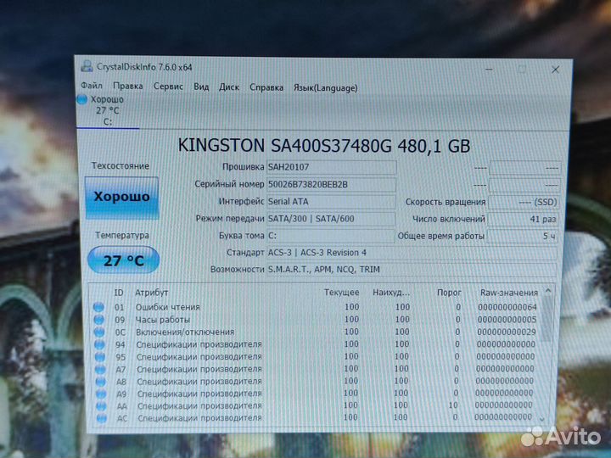The image size is (611, 458).
Task: Select the Ошибки чтения attribute row
Action: tap(316, 307)
